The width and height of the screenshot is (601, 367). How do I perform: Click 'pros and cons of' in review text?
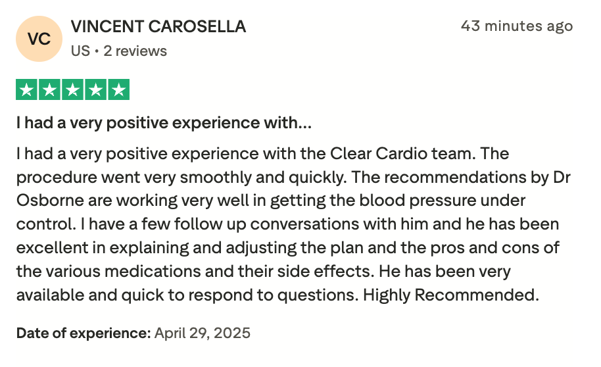coord(495,248)
